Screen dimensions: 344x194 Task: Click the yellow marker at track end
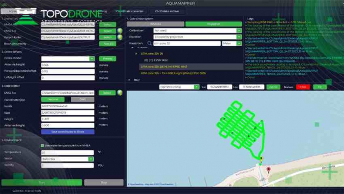click(261, 159)
